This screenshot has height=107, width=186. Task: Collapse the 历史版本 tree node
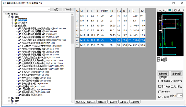12,26
